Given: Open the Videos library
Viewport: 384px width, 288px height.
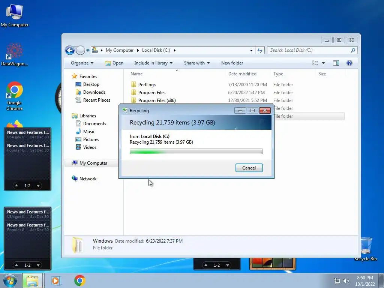Looking at the screenshot, I should click(86, 147).
